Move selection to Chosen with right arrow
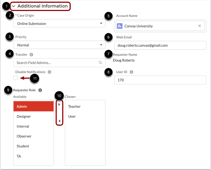 59,105
